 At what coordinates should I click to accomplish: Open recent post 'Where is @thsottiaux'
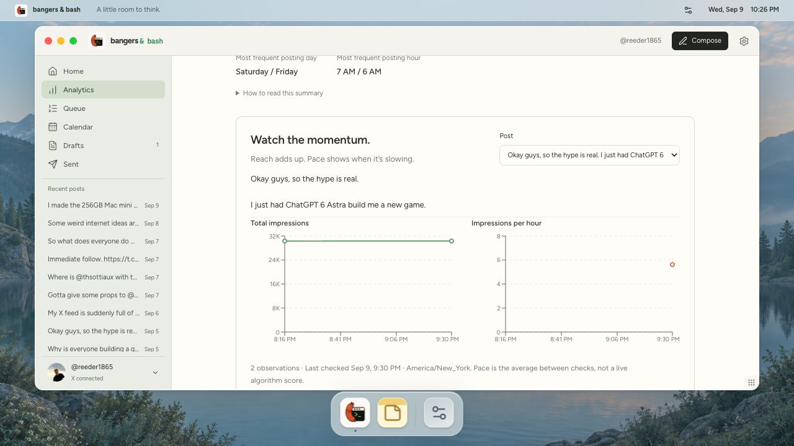coord(103,277)
